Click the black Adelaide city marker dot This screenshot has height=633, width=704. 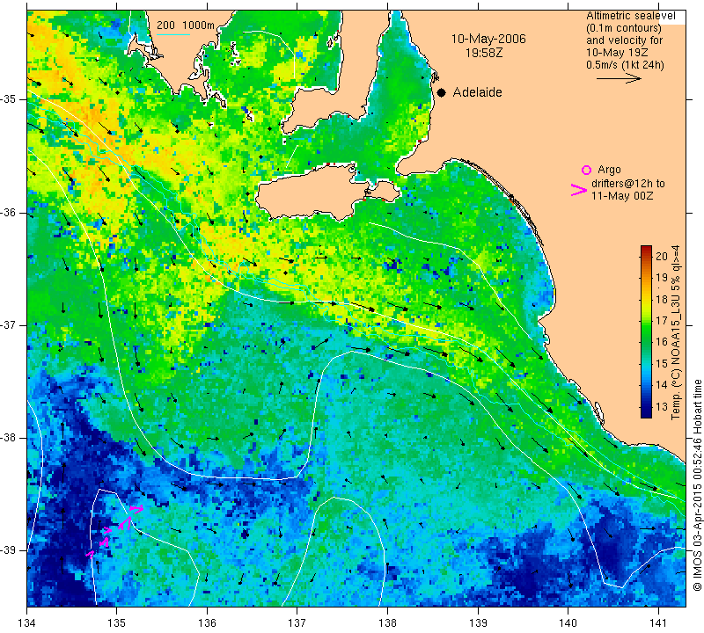click(442, 92)
